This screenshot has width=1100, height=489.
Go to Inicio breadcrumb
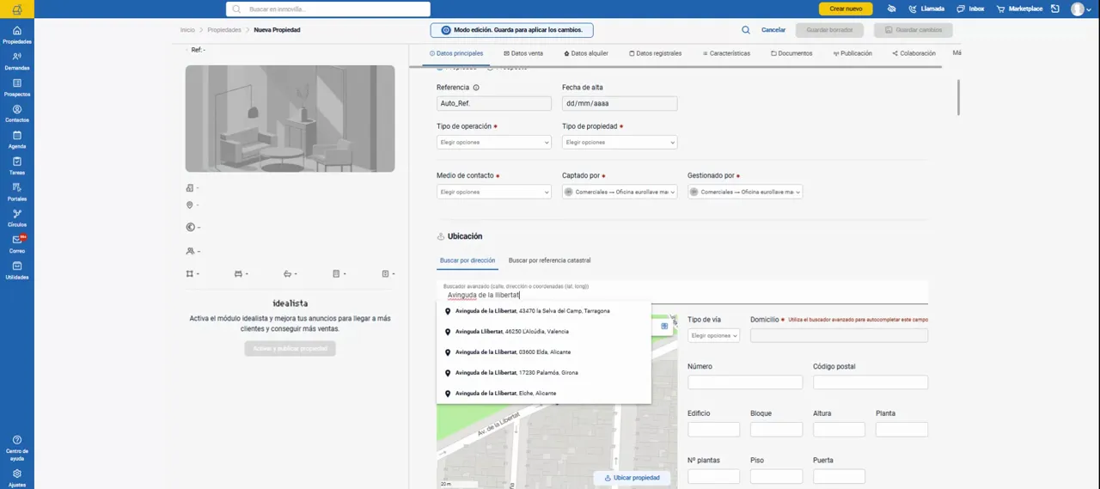pyautogui.click(x=187, y=30)
